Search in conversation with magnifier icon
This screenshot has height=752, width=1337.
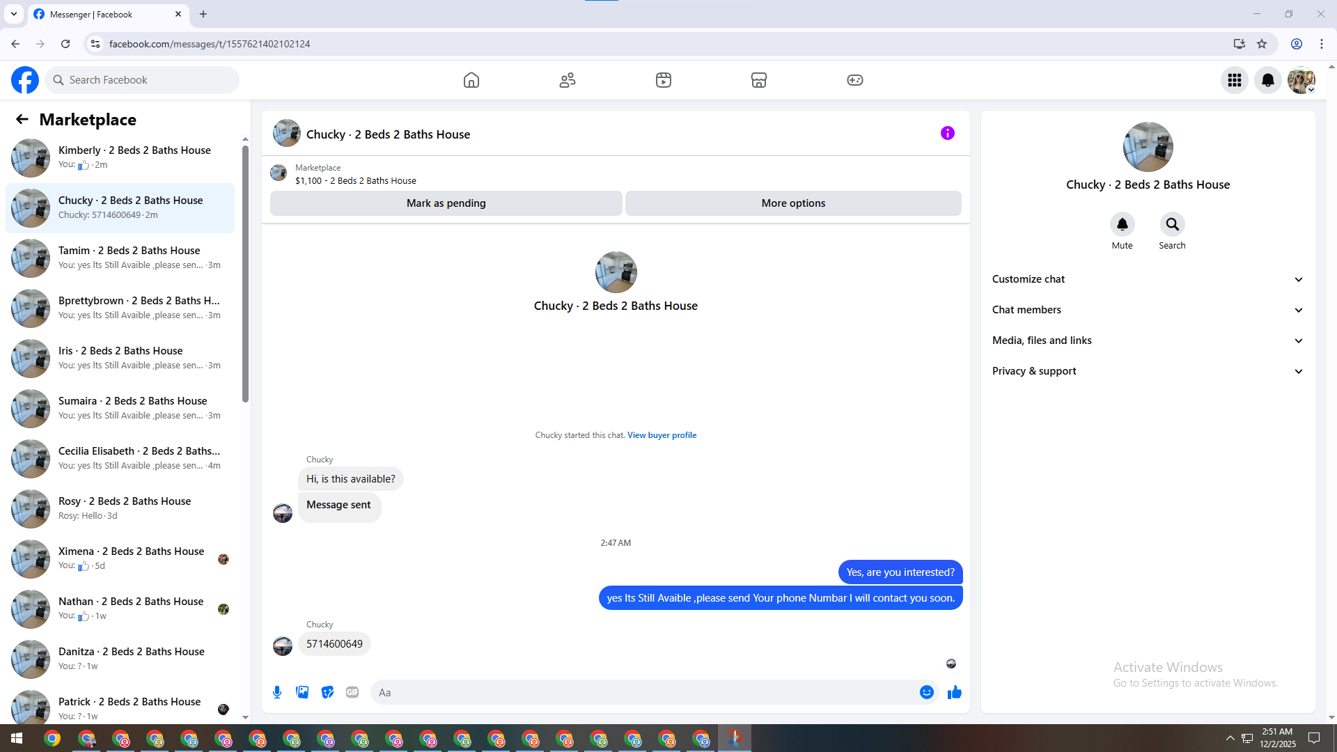[x=1172, y=224]
